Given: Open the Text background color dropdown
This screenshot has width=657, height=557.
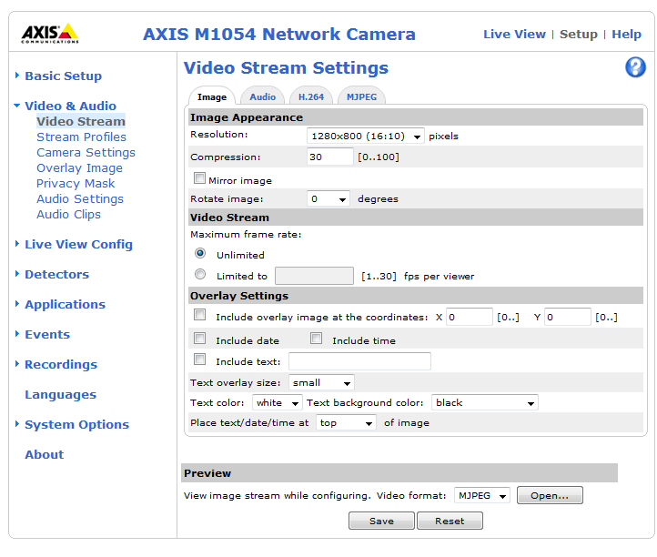Looking at the screenshot, I should coord(485,402).
